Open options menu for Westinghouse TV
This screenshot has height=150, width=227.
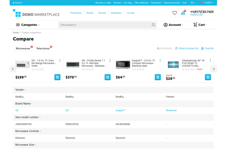click(210, 60)
